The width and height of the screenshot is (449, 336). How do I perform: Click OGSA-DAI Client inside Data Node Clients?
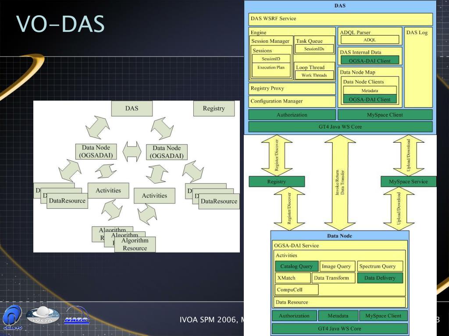[370, 99]
